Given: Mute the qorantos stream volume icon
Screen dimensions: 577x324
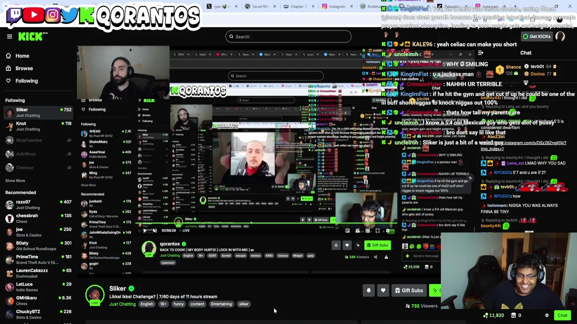Looking at the screenshot, I should pos(155,230).
